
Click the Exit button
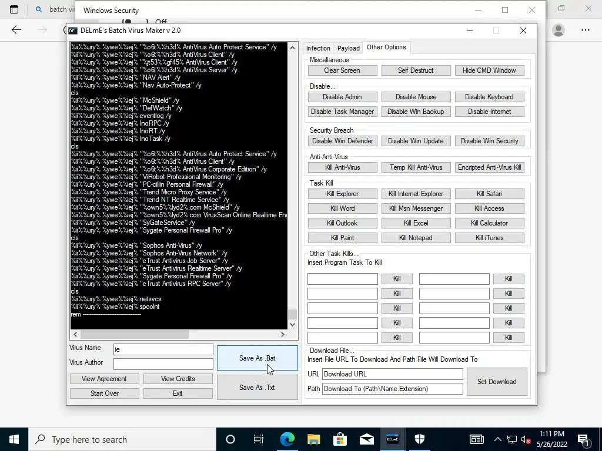point(178,393)
